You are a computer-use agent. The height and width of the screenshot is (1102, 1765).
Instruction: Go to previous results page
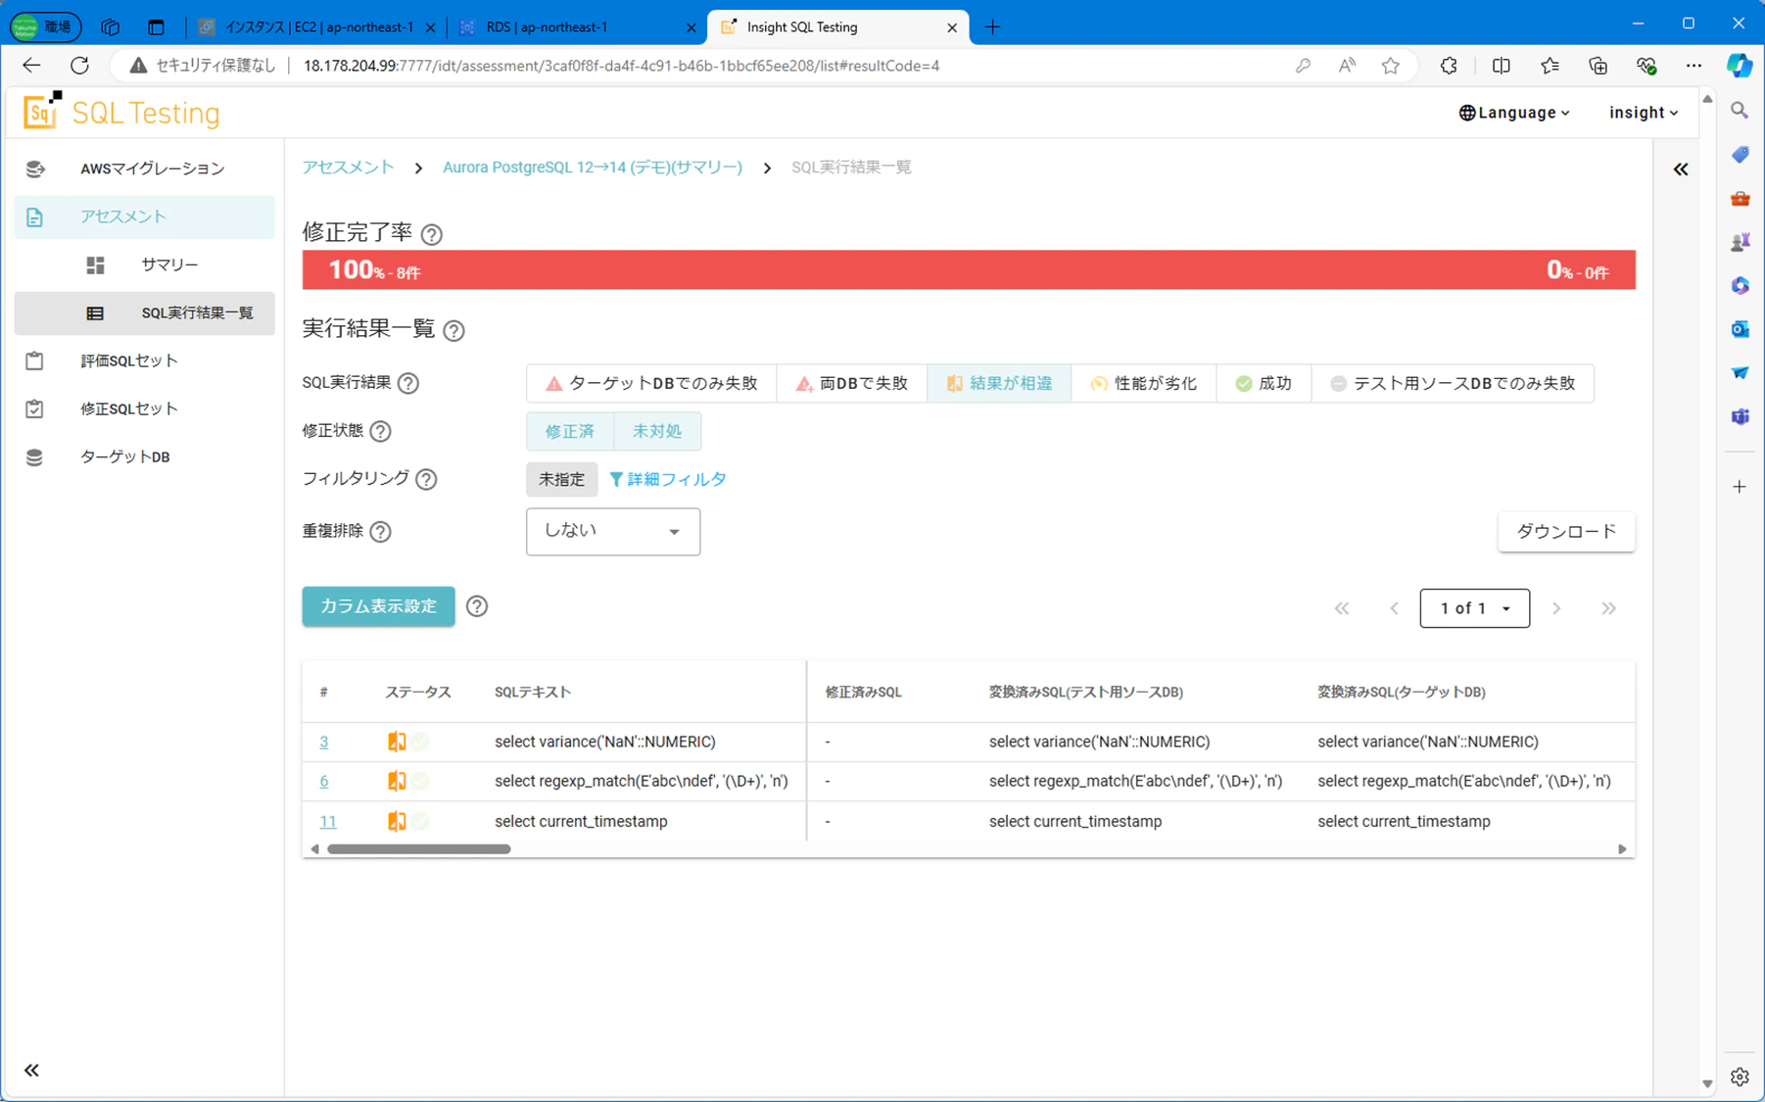pos(1394,608)
